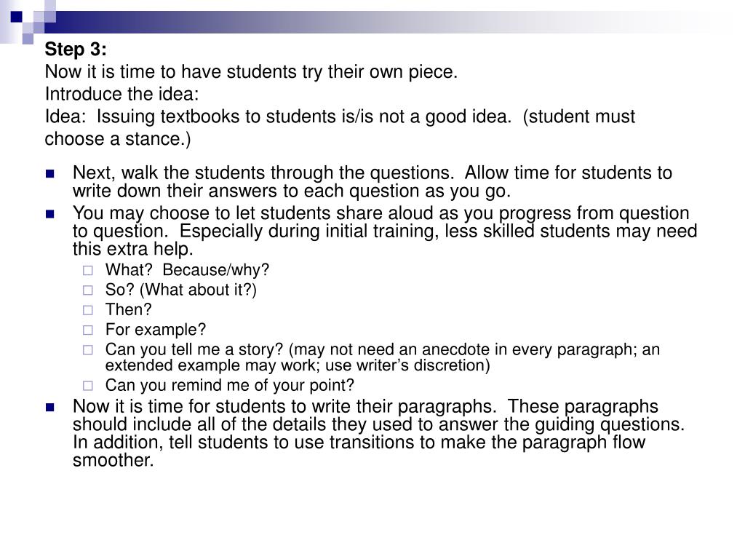Click the hollow square bullet beside "Then?"
Image resolution: width=745 pixels, height=559 pixels.
[x=88, y=310]
